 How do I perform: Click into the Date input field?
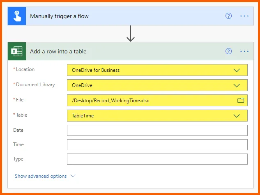157,131
